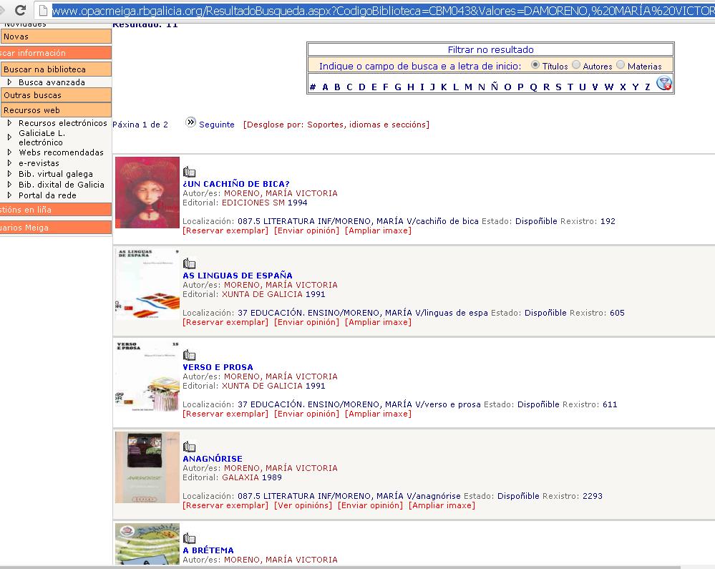The image size is (715, 569).
Task: Open the usuarios Meiga section
Action: pos(56,228)
